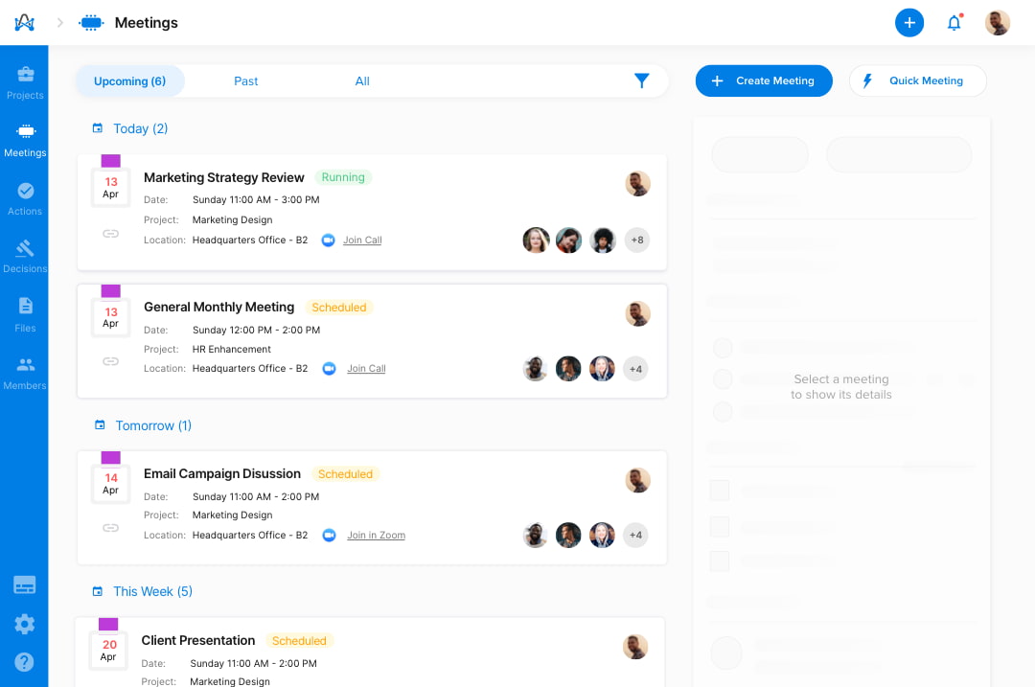Click HR Enhancement project name

pyautogui.click(x=232, y=349)
